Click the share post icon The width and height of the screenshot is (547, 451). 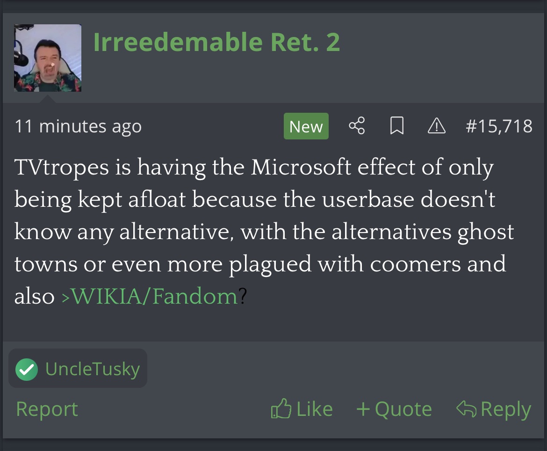pyautogui.click(x=357, y=126)
